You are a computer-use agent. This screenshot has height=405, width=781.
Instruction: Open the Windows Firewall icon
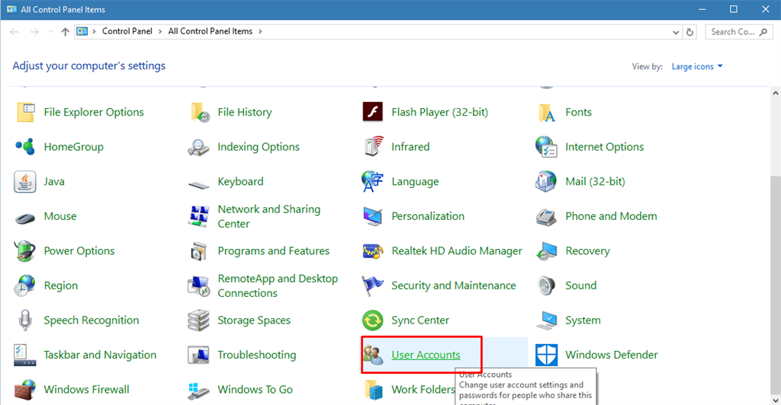point(25,390)
